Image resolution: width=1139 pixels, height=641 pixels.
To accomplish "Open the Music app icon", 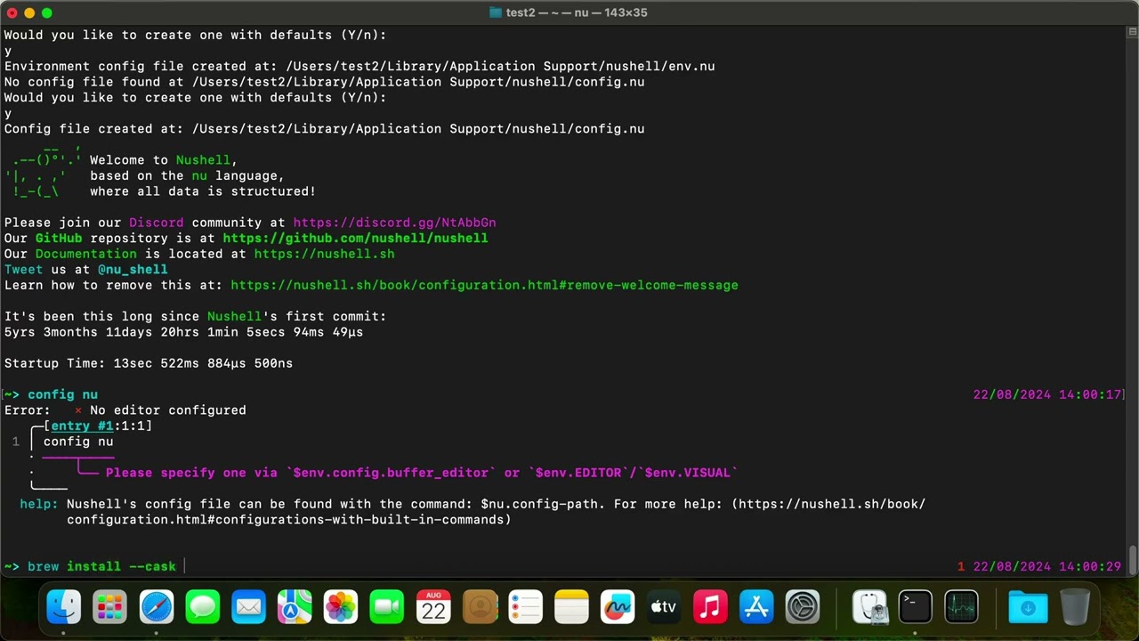I will [x=710, y=607].
